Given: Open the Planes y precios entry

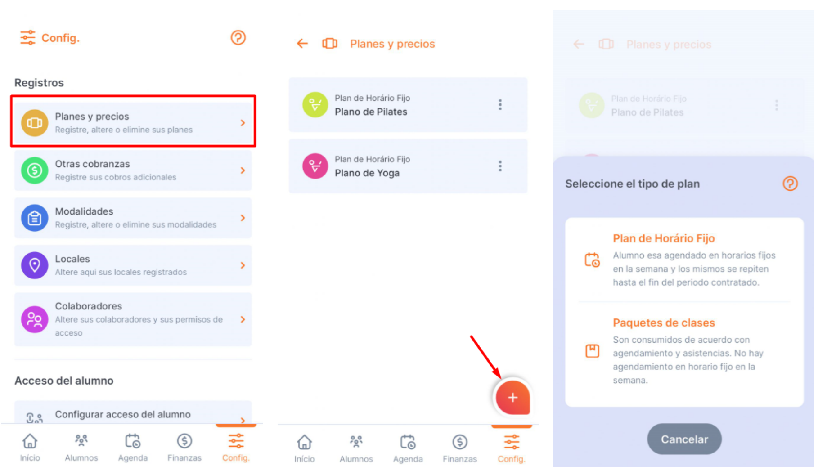Looking at the screenshot, I should coord(133,123).
